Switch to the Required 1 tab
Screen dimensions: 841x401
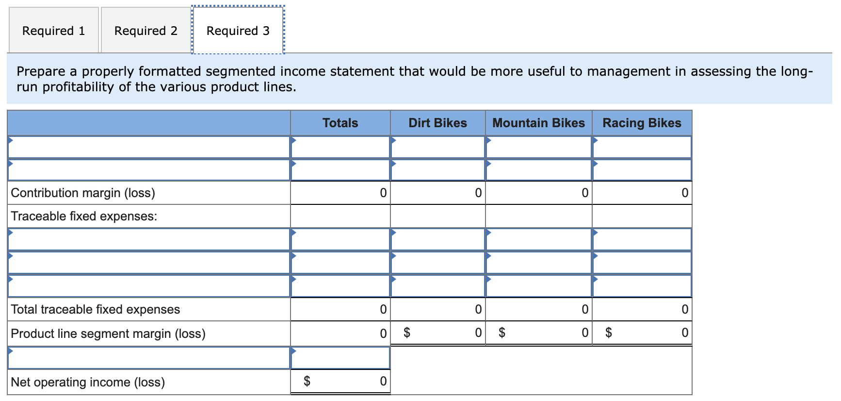coord(54,30)
